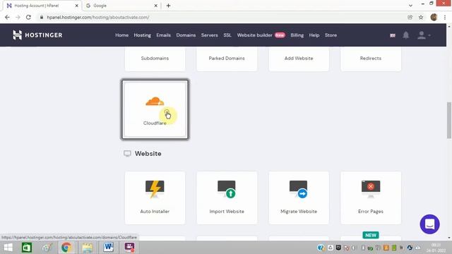Open Chrome profile avatar

(x=434, y=17)
